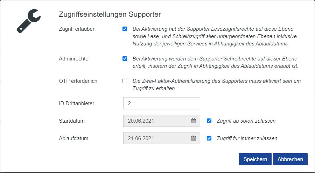The image size is (315, 173).
Task: Open the Startdatum calendar picker icon
Action: pos(194,121)
